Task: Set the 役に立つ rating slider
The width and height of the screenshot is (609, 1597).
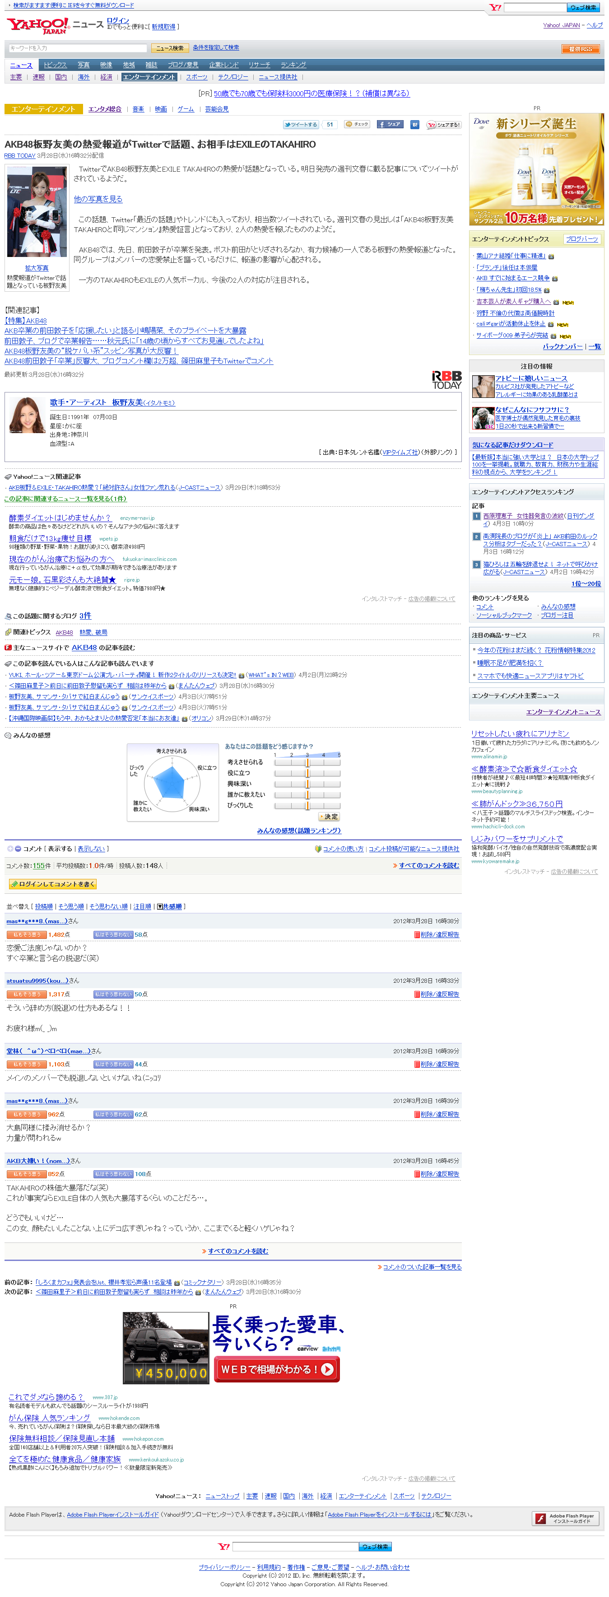Action: pos(307,773)
